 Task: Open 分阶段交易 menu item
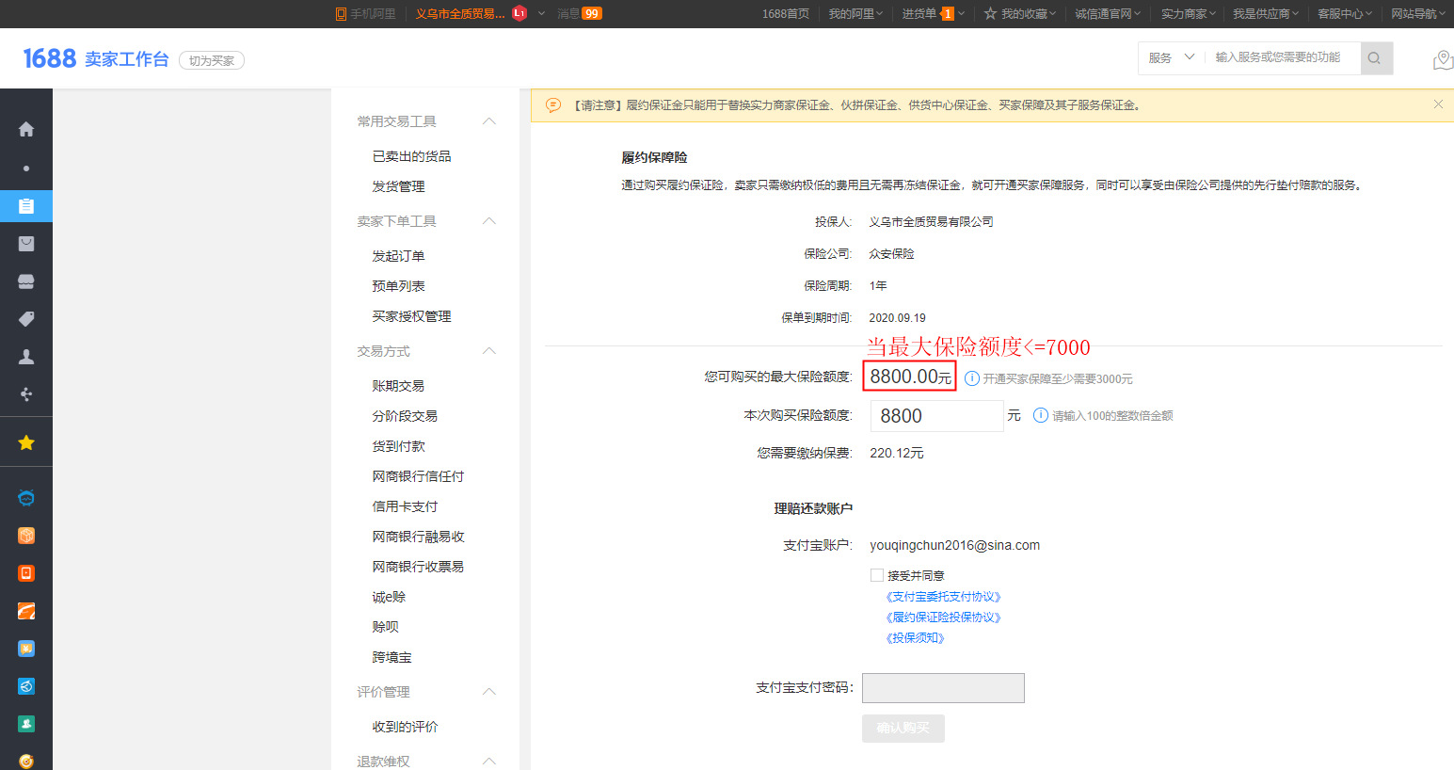(405, 416)
